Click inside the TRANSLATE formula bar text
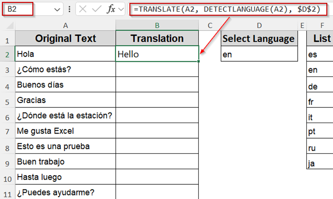 (228, 9)
